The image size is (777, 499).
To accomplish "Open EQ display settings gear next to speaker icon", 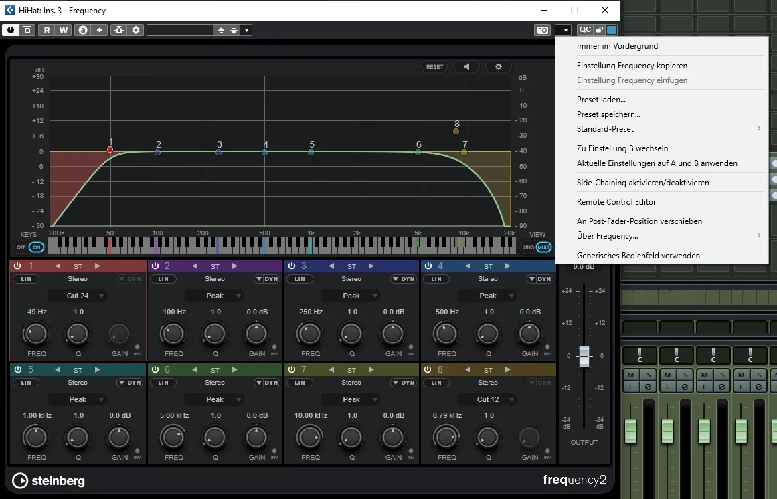I will click(x=499, y=66).
